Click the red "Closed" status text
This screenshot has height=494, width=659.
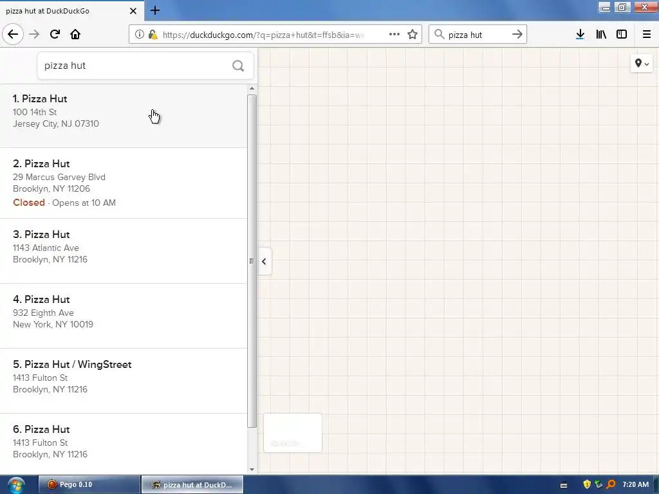pos(28,203)
